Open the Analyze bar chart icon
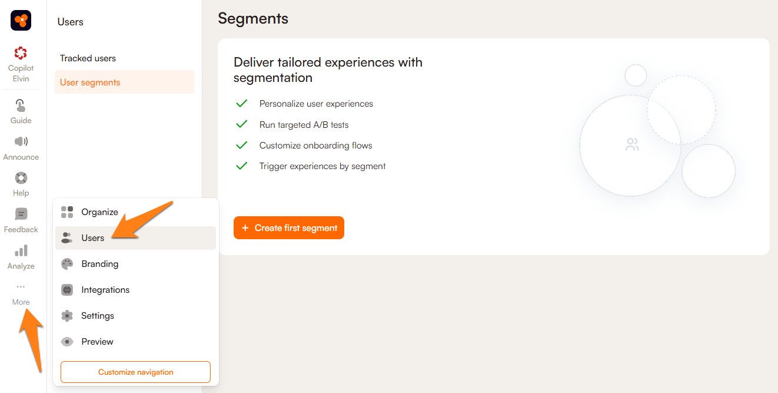This screenshot has width=778, height=393. tap(21, 251)
